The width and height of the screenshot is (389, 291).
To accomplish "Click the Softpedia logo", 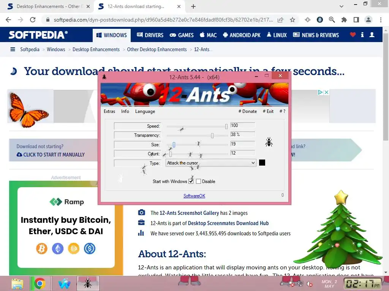I will point(38,35).
